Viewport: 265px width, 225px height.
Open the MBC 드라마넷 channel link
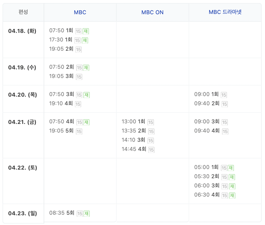point(225,12)
